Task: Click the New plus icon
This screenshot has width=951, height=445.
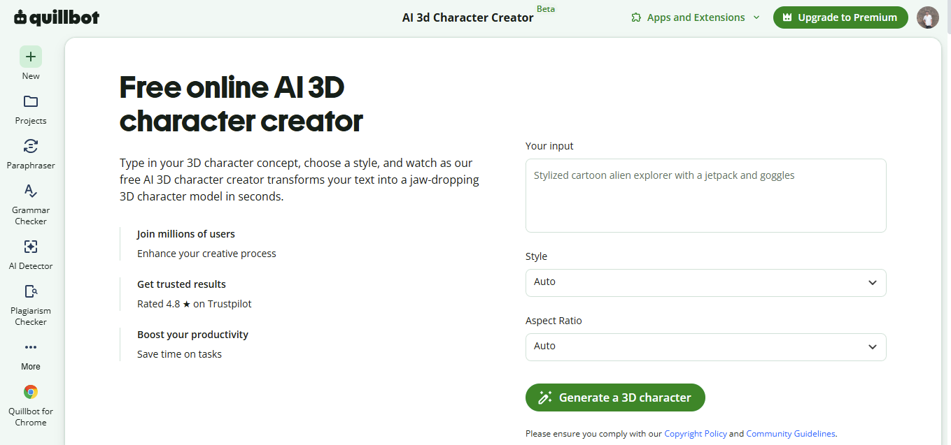Action: (31, 57)
